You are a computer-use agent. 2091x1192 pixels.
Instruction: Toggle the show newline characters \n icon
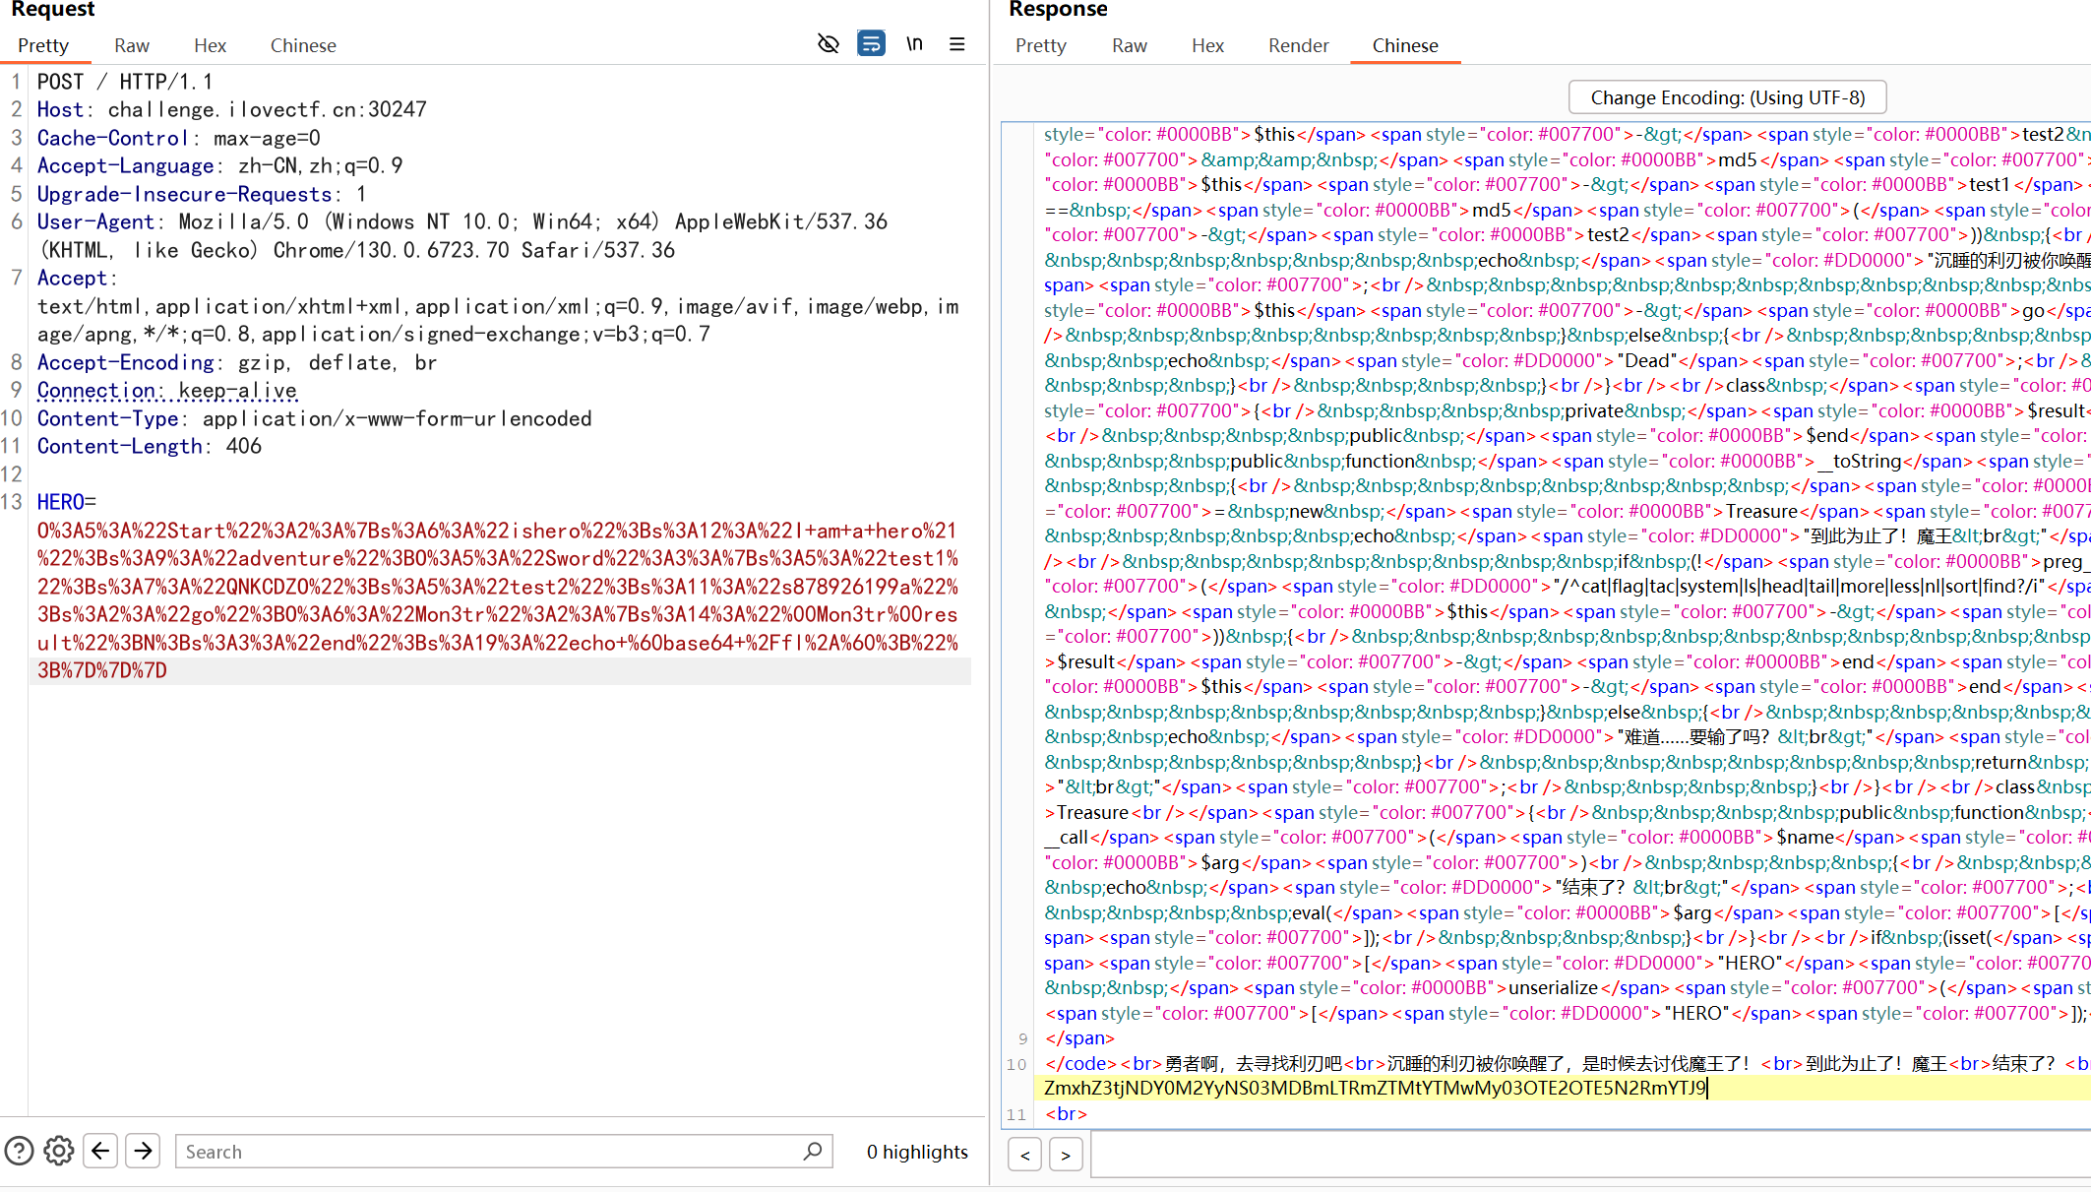[x=914, y=44]
